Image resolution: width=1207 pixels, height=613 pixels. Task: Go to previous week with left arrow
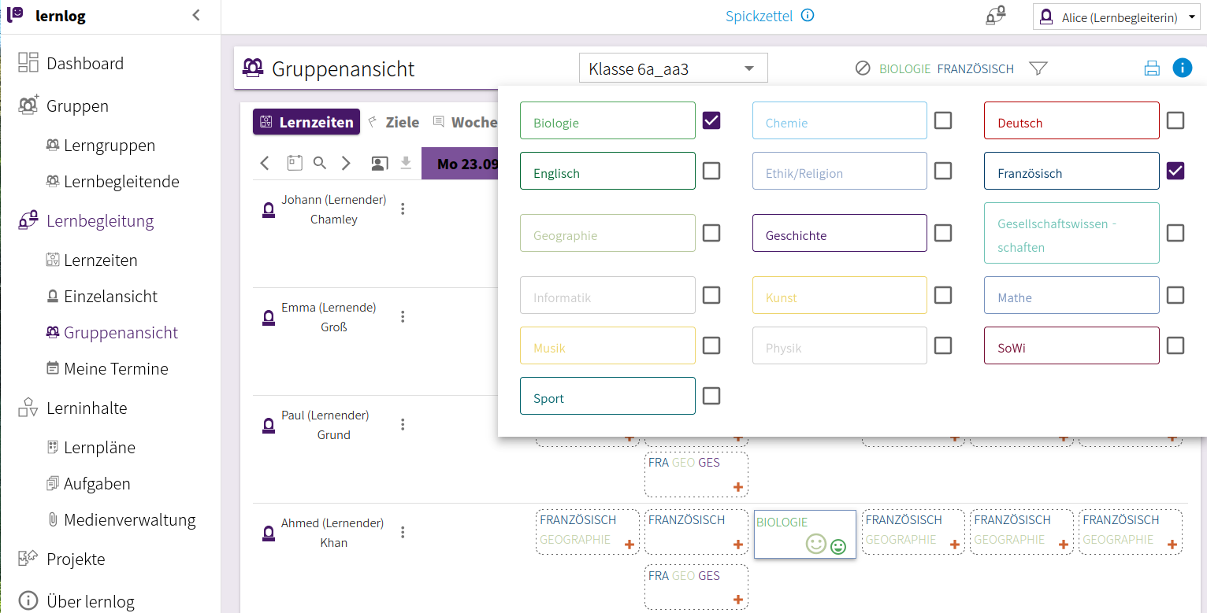[265, 163]
